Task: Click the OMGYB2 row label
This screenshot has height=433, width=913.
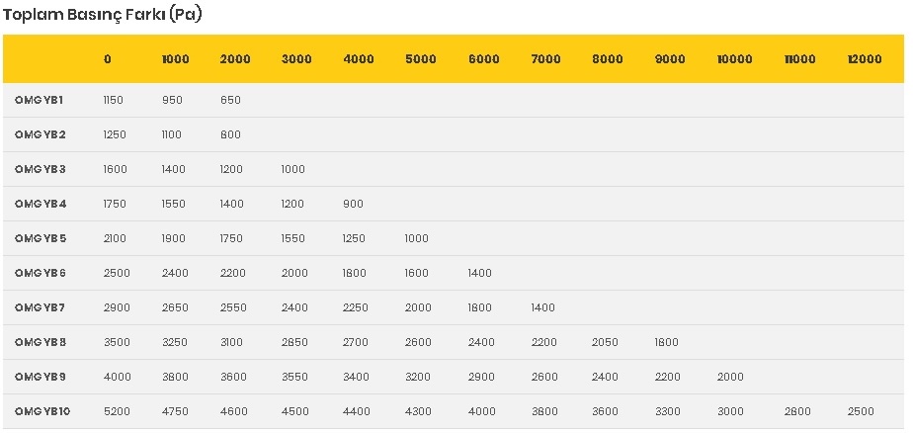Action: coord(41,134)
